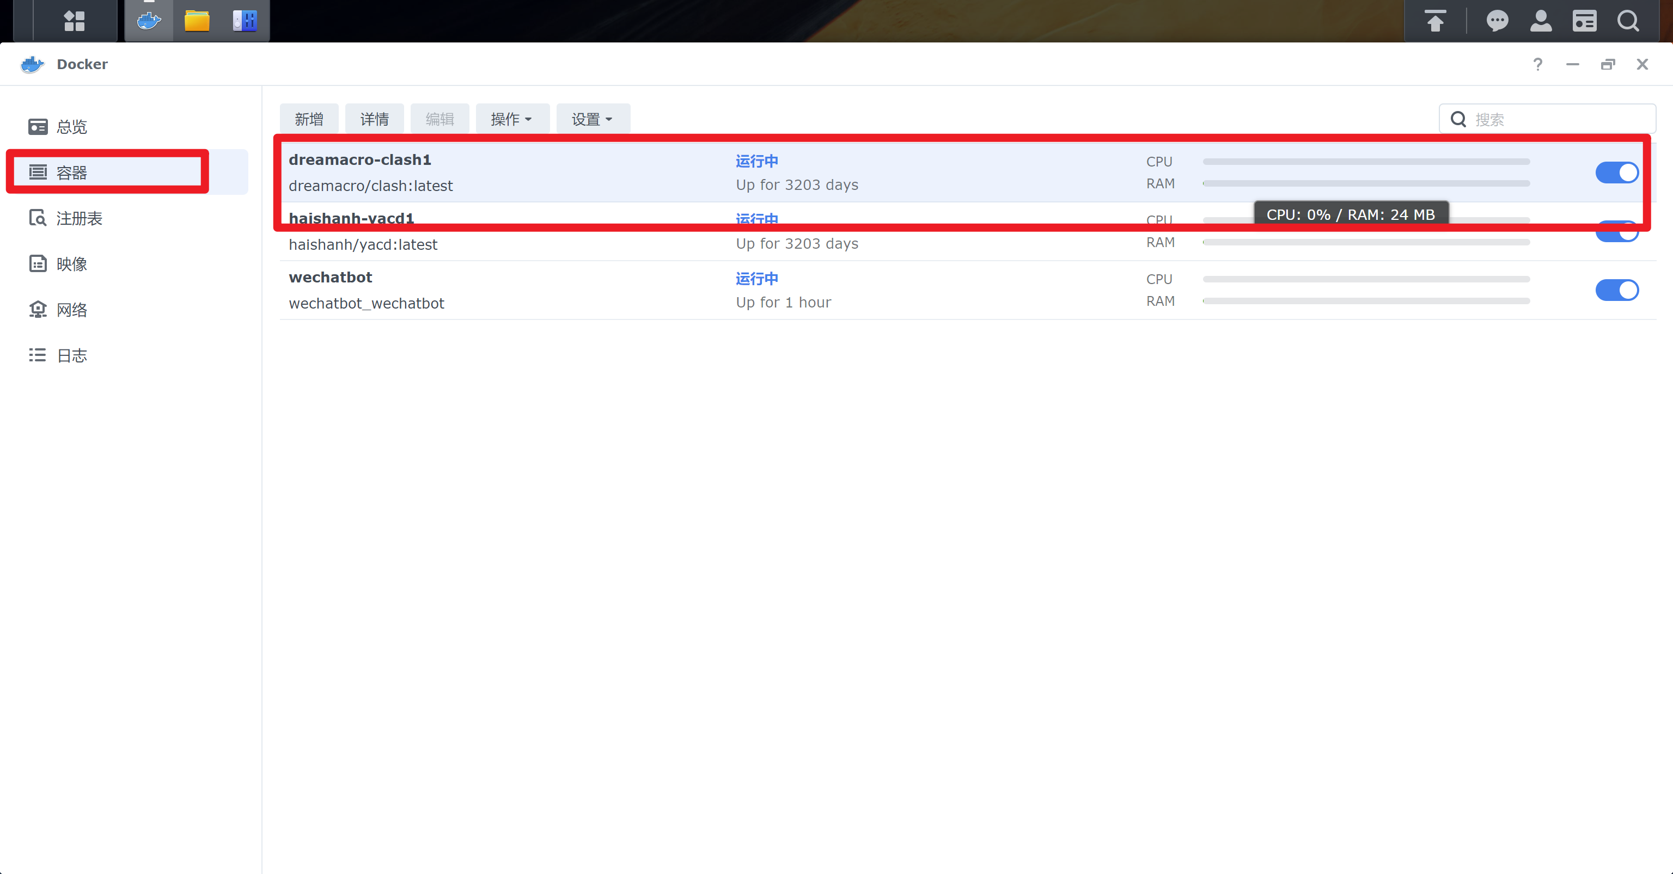Select the dreamacro-clash1 container name
This screenshot has height=874, width=1673.
(361, 159)
